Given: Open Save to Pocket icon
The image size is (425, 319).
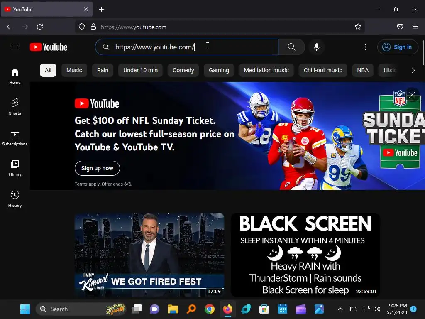Looking at the screenshot, I should pyautogui.click(x=400, y=27).
